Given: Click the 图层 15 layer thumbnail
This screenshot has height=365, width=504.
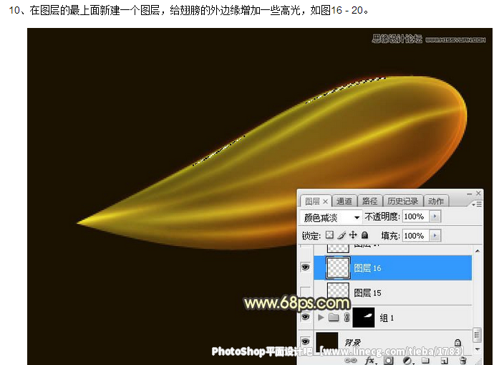Looking at the screenshot, I should click(338, 291).
